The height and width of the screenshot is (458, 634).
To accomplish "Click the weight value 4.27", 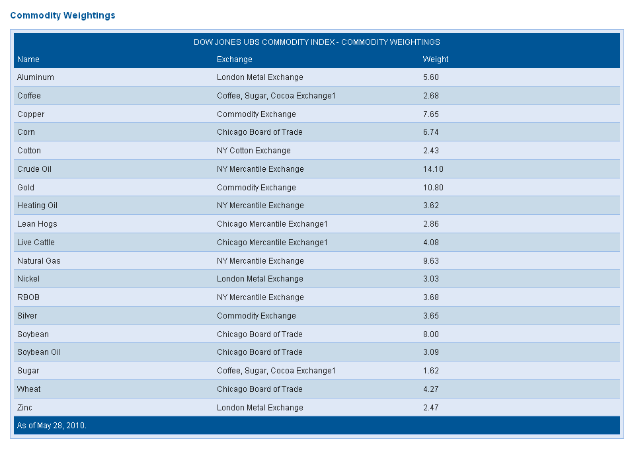I will [431, 389].
